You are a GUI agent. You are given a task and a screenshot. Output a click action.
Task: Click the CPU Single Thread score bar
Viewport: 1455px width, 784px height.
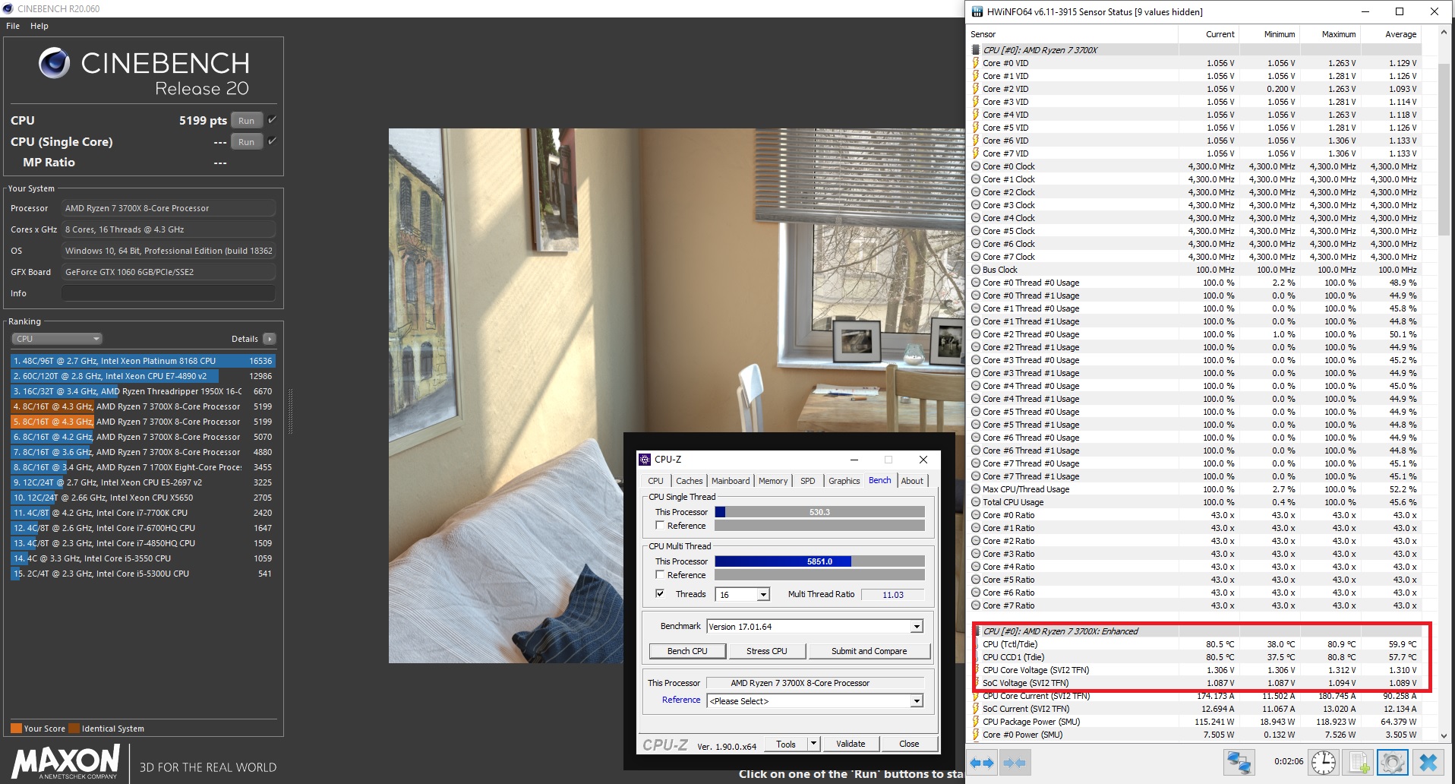tap(819, 512)
